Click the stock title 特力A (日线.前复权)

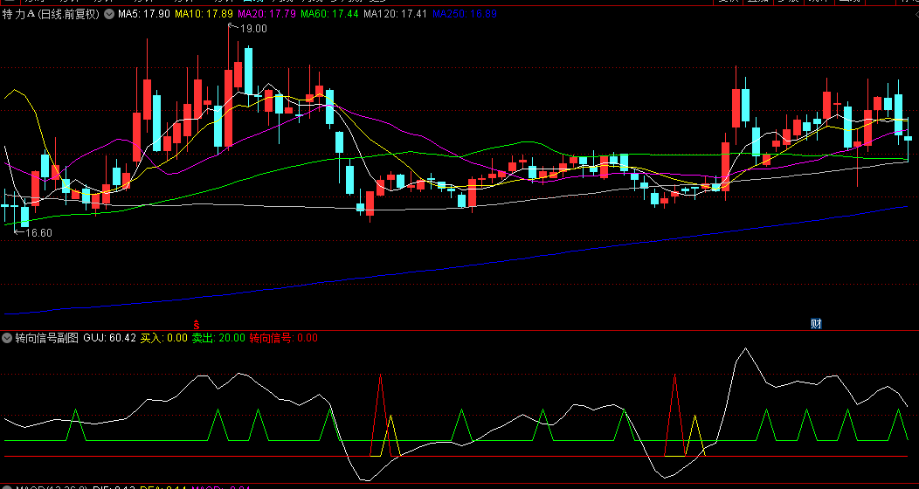(51, 15)
